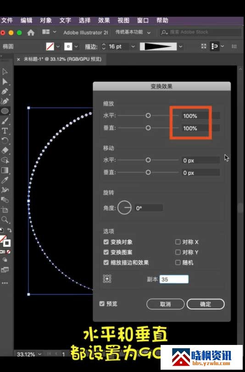Click the 确定 button
Viewport: 245px width, 372px height.
coord(206,304)
